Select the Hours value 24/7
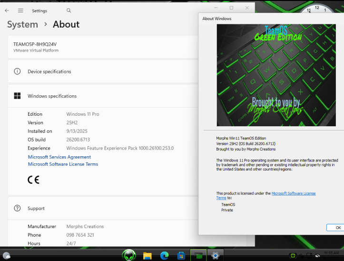344x261 pixels. (71, 243)
